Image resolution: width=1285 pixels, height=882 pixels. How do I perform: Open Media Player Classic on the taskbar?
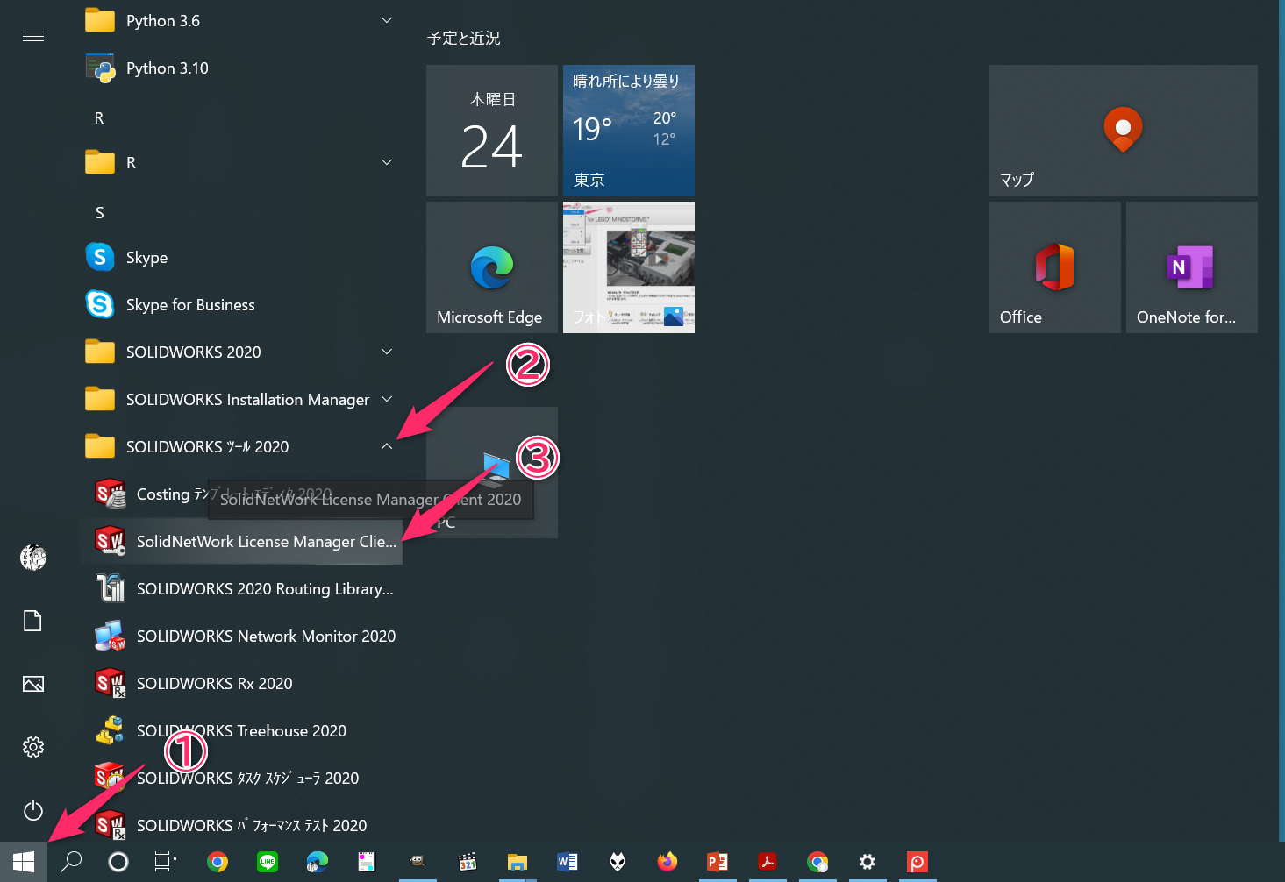pos(468,862)
